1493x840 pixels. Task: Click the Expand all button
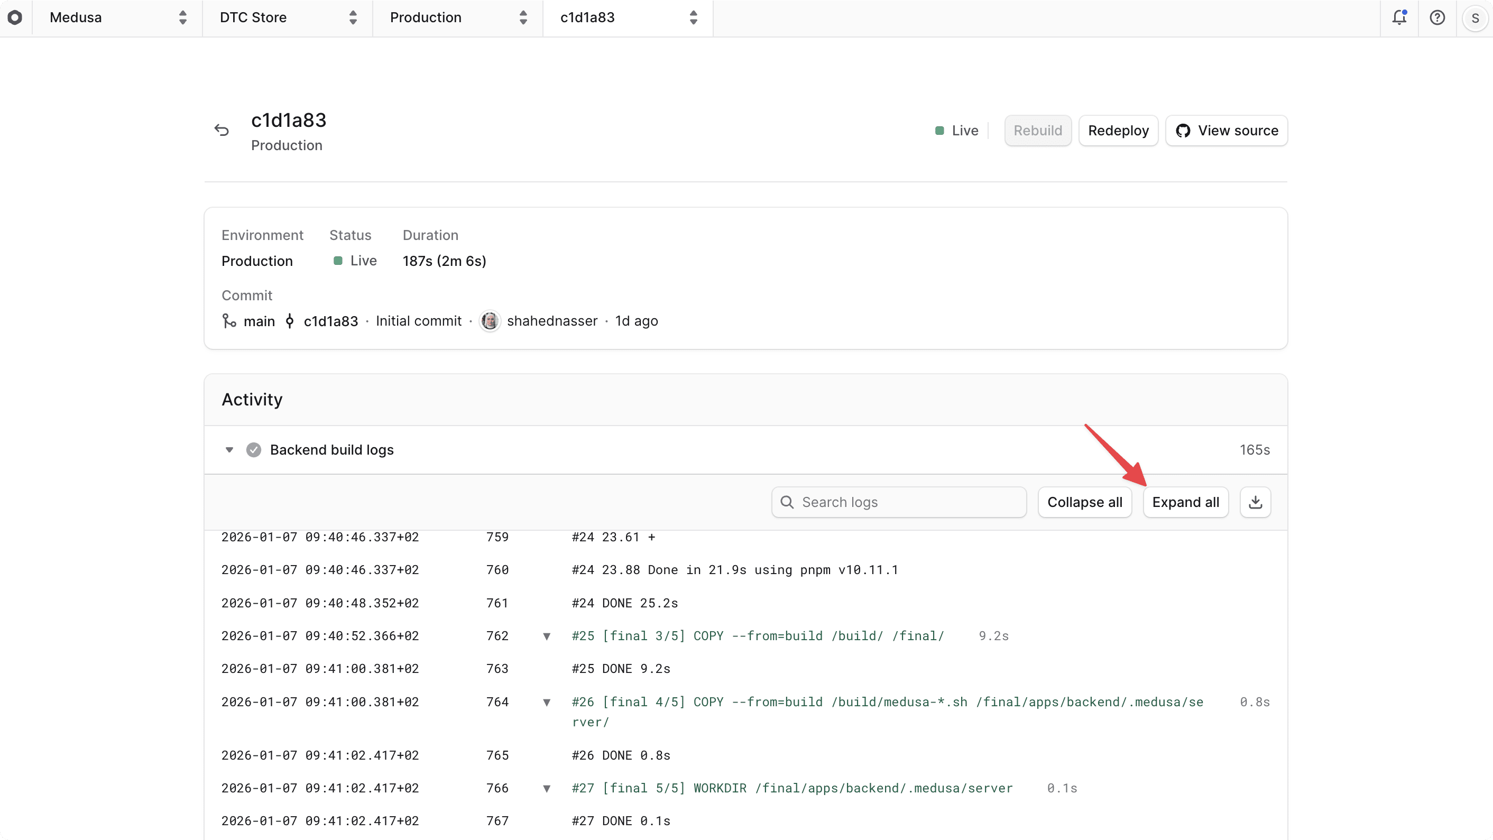tap(1185, 502)
